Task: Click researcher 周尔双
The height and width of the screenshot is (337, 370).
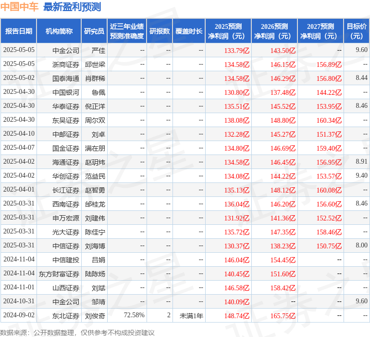Action: click(x=95, y=120)
